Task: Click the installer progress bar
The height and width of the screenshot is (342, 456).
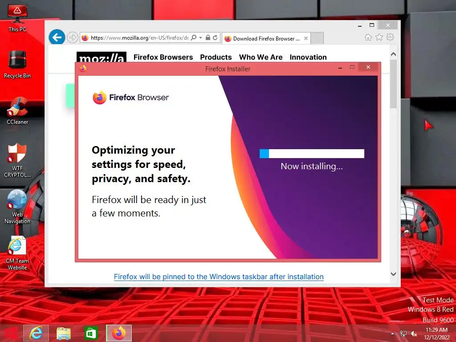Action: 312,154
